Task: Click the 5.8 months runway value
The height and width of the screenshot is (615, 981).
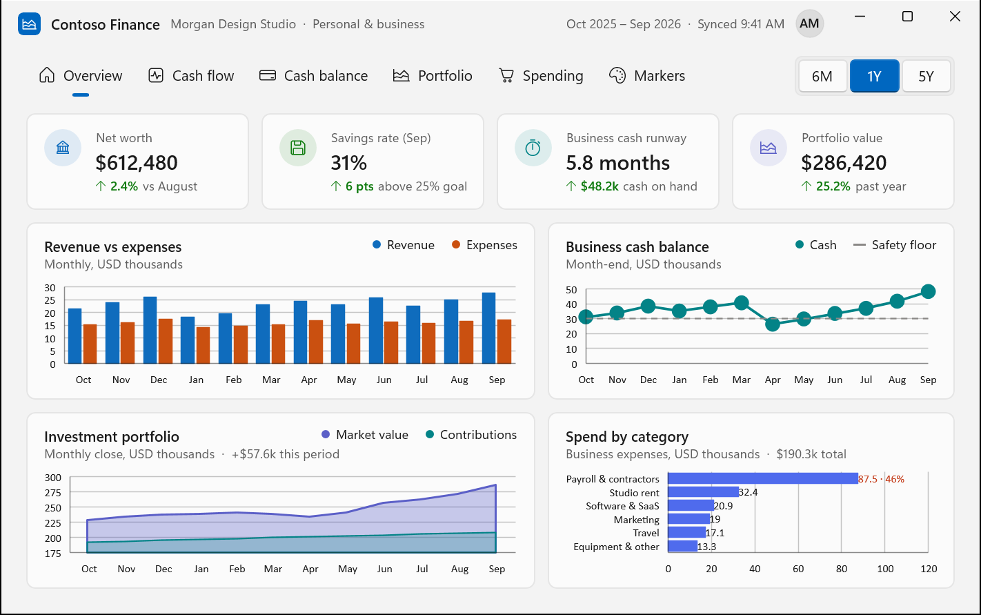Action: pos(618,163)
